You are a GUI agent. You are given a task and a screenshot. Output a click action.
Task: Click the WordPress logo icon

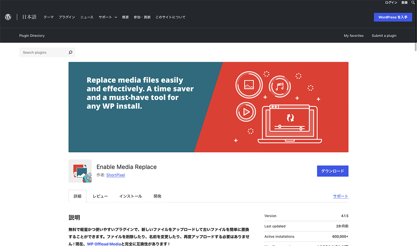coord(8,17)
